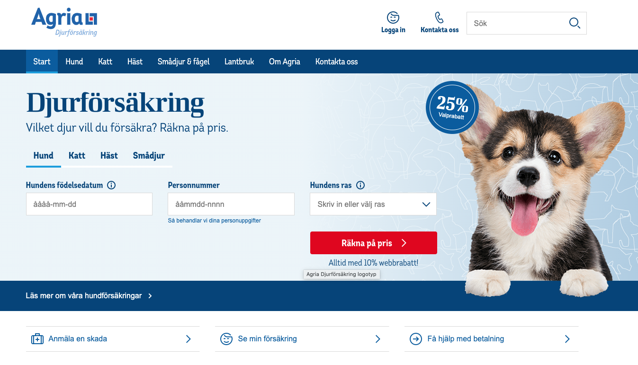Click the circled arrow icon for Få hjälp med betalning

pos(416,339)
